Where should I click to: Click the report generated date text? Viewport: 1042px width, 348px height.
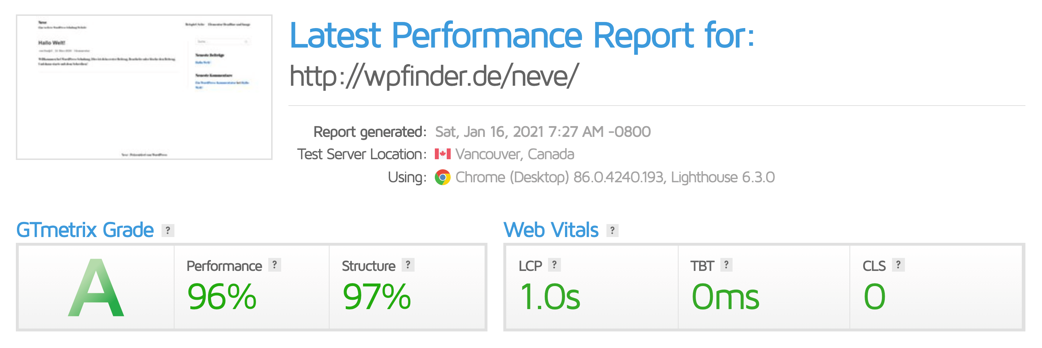click(x=542, y=132)
